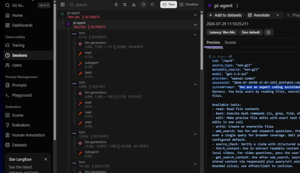Click the Home house icon
The width and height of the screenshot is (300, 173).
click(x=7, y=15)
